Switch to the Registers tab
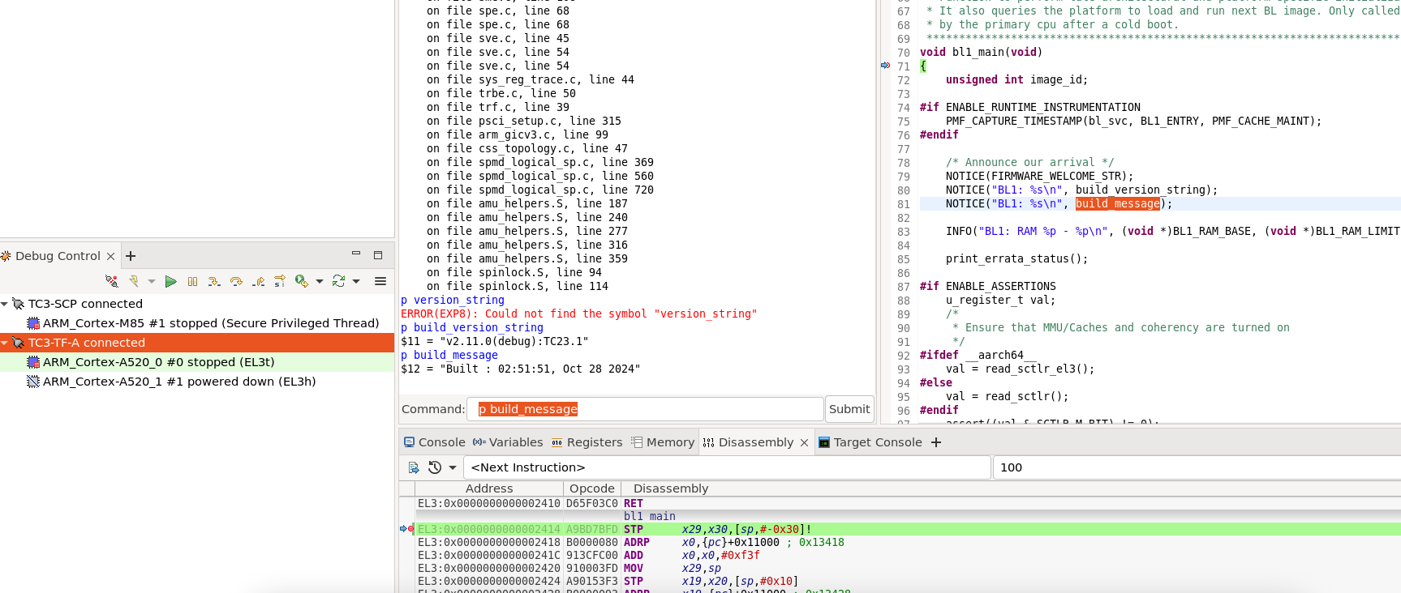Image resolution: width=1401 pixels, height=593 pixels. coord(587,442)
